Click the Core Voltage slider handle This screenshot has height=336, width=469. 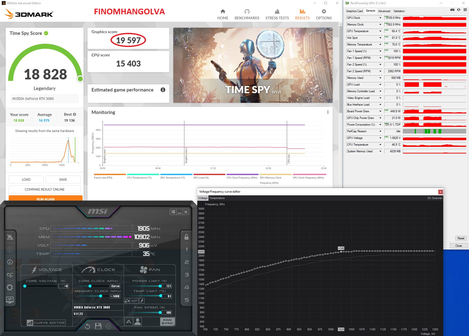pos(25,286)
